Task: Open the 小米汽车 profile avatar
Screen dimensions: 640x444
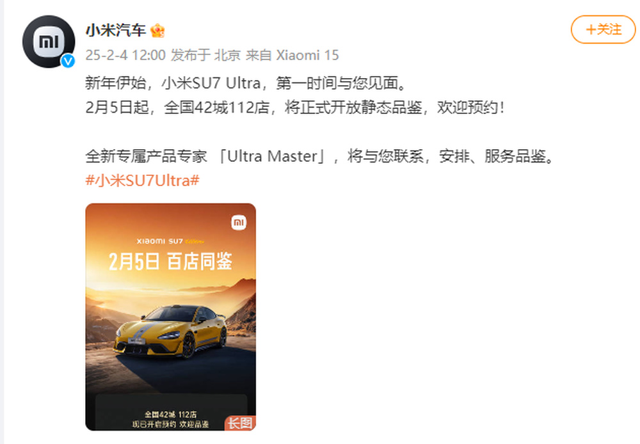Action: (49, 41)
